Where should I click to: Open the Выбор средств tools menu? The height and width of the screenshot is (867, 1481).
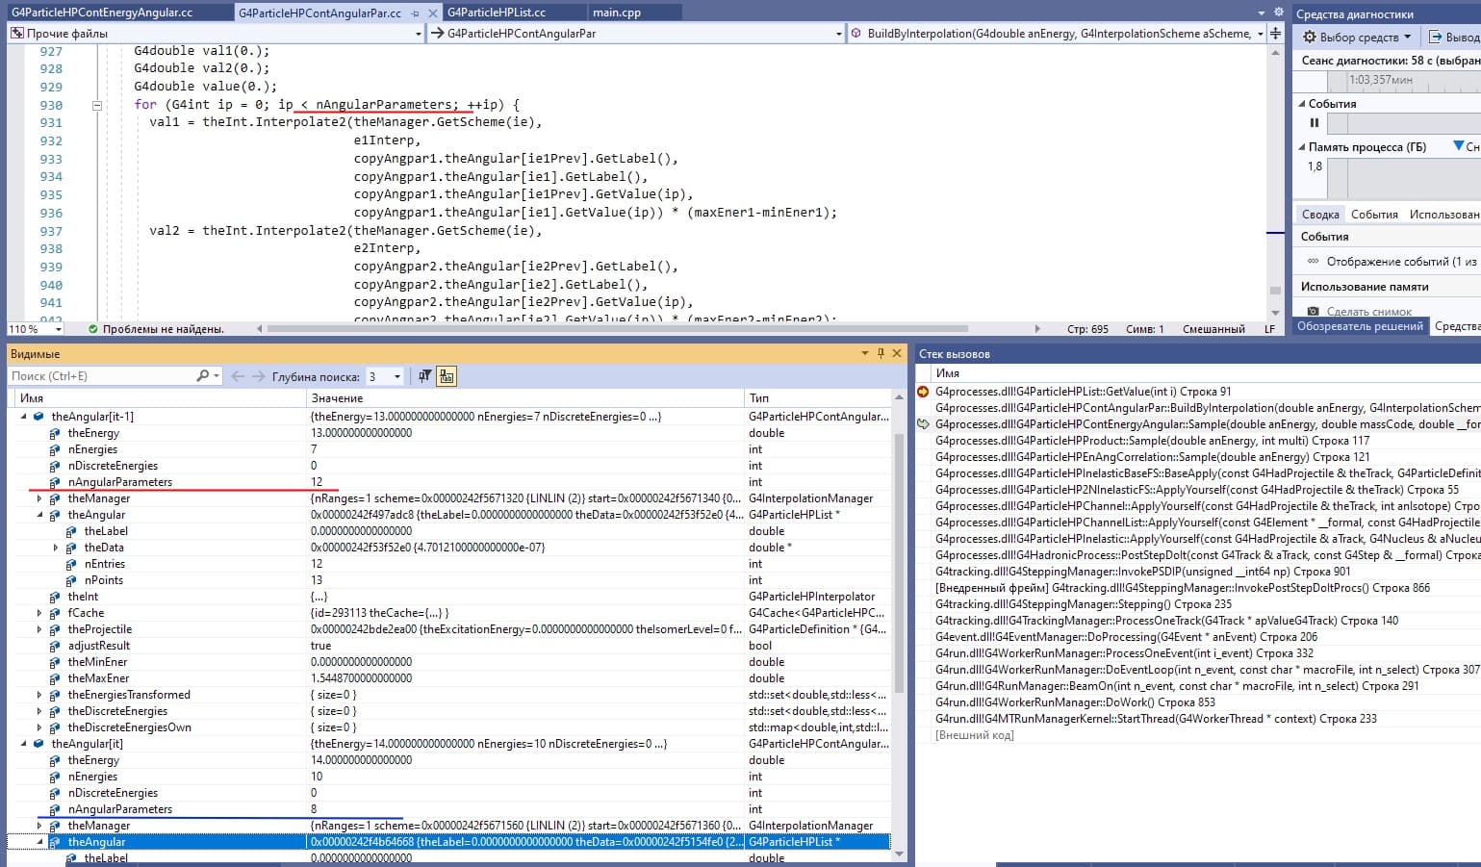[x=1357, y=38]
